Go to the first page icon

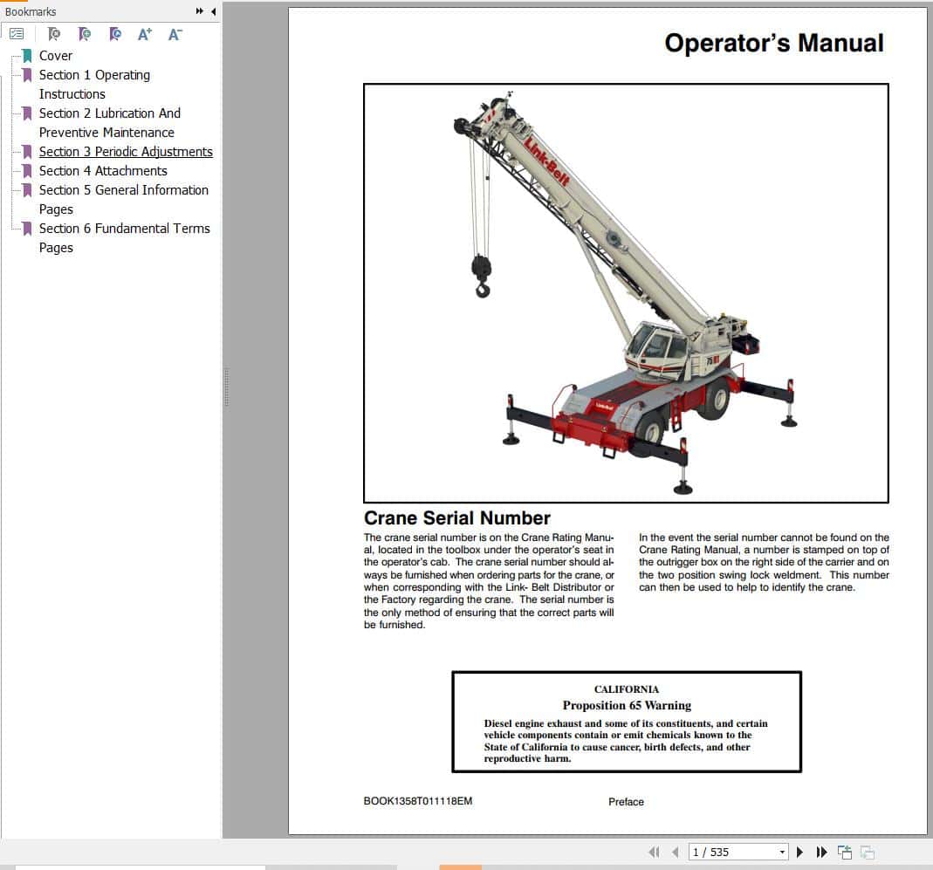[x=655, y=852]
